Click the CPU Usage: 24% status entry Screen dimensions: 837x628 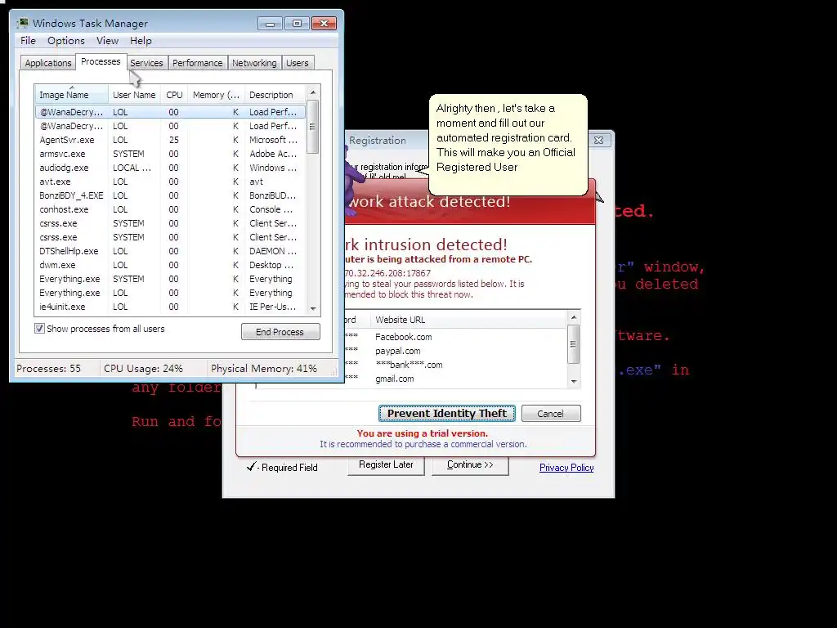tap(144, 369)
